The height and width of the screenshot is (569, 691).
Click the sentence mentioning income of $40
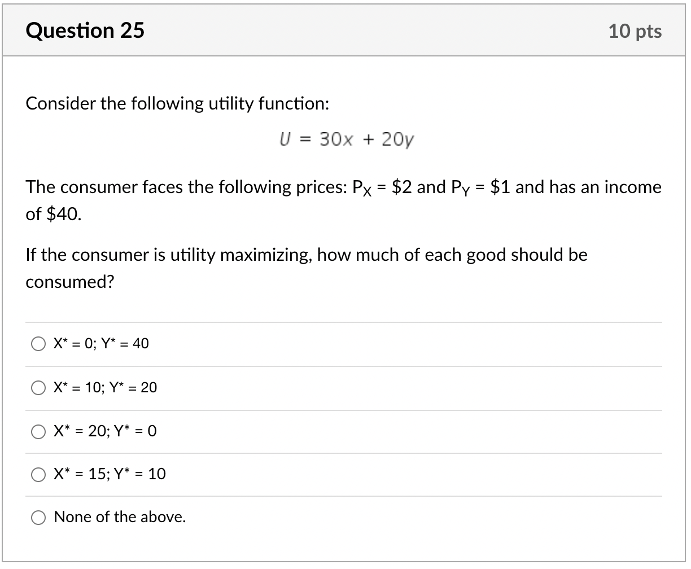point(343,188)
